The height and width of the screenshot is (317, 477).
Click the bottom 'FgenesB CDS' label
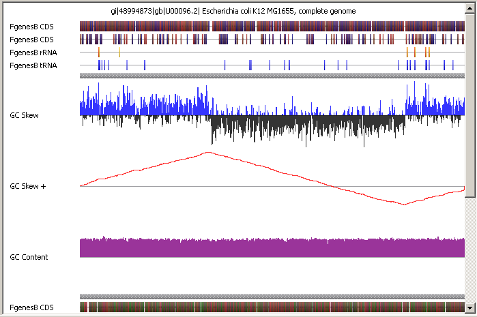(31, 307)
